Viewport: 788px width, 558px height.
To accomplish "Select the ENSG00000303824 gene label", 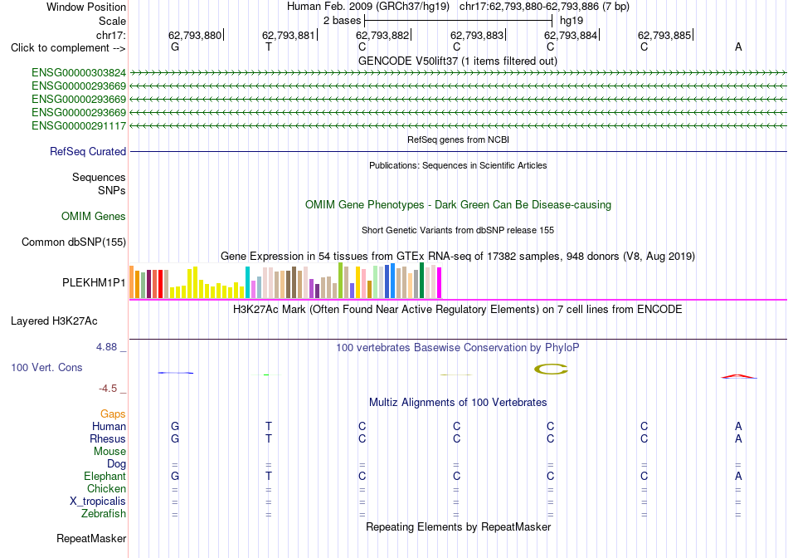I will click(79, 73).
